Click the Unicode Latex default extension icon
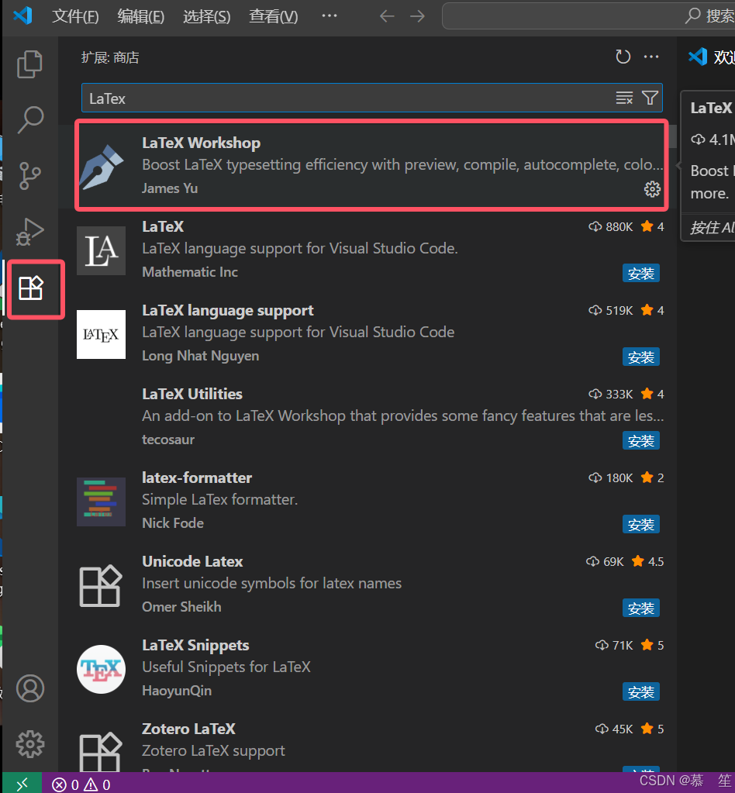The width and height of the screenshot is (735, 793). click(101, 586)
